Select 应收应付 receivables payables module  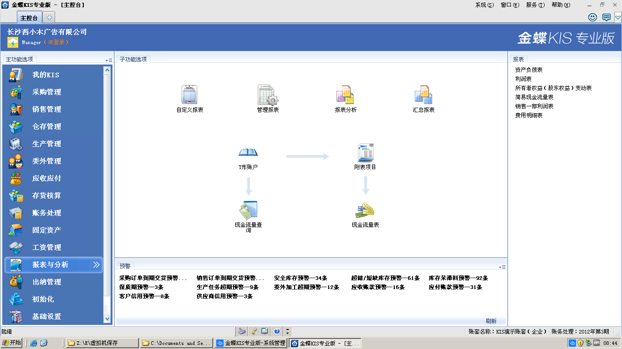[54, 178]
